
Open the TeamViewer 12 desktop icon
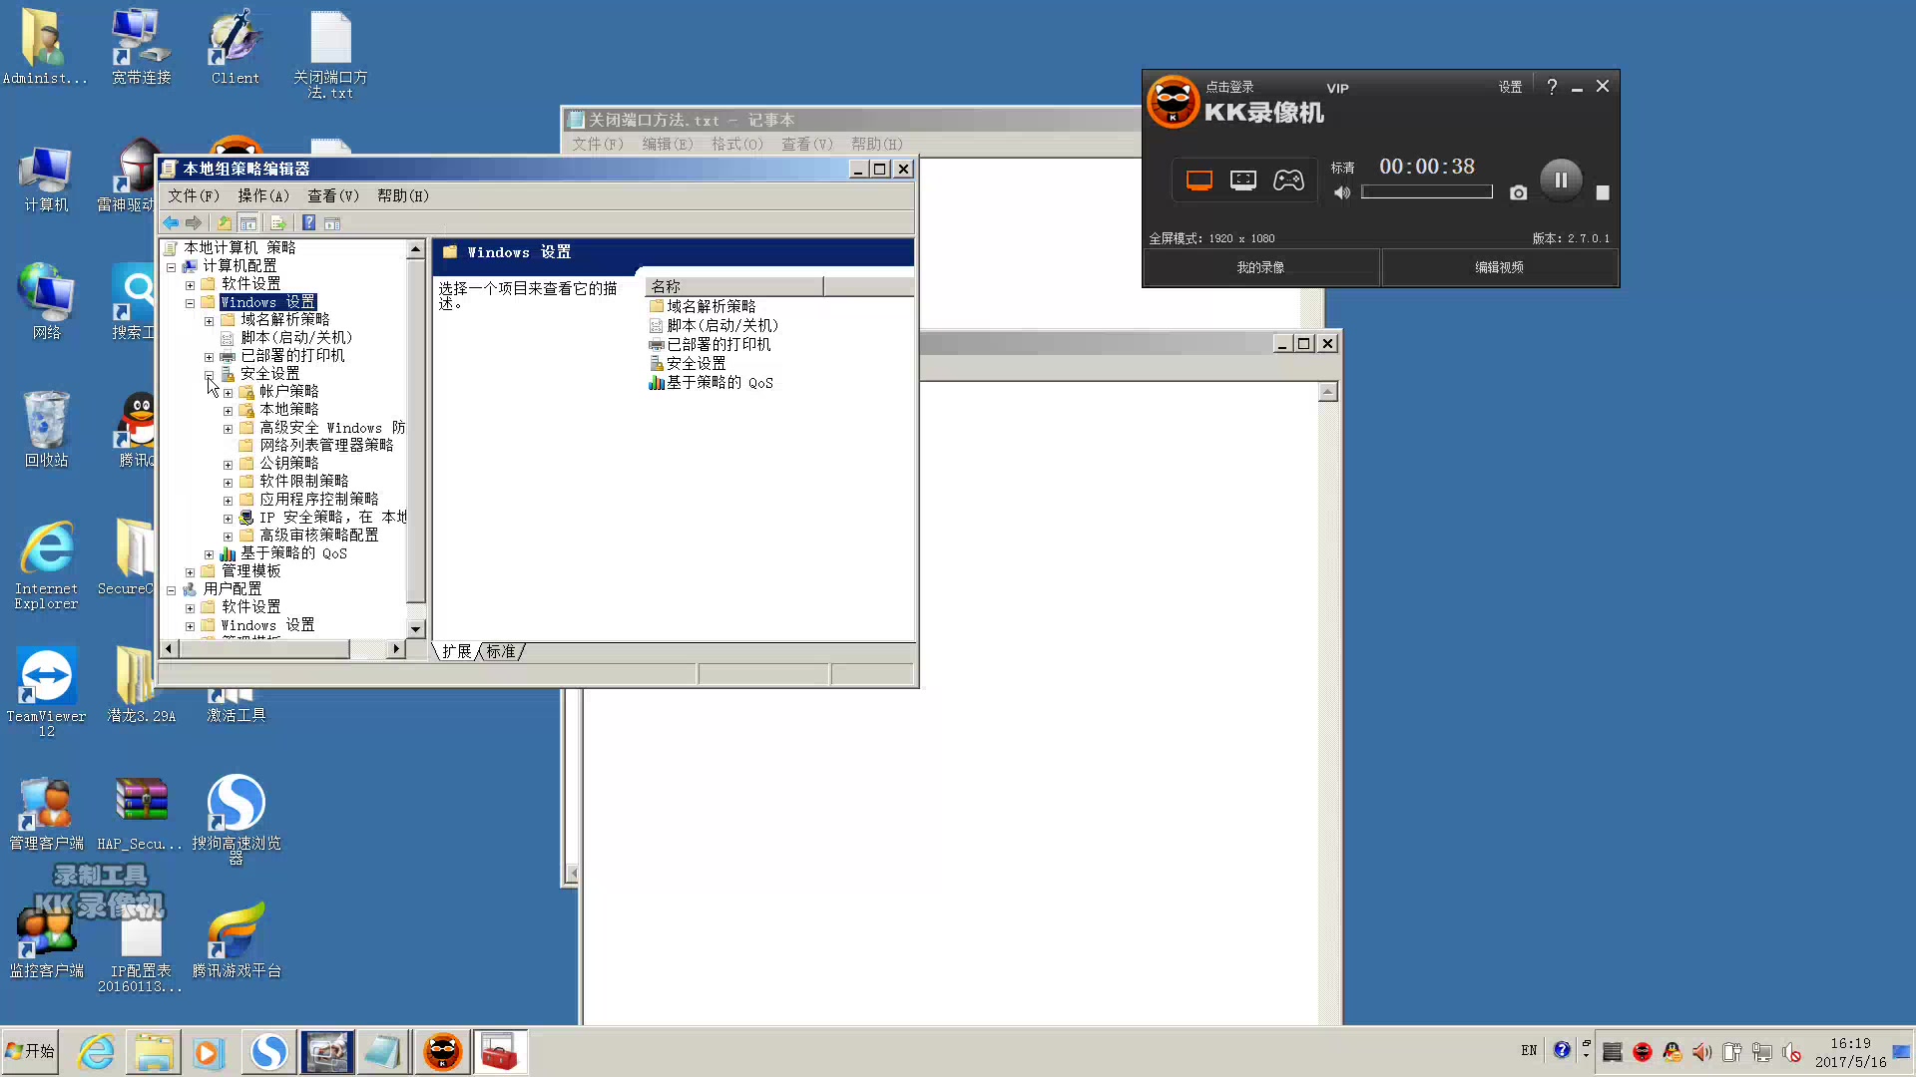coord(46,691)
